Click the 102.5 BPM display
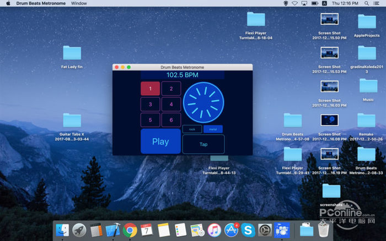The width and height of the screenshot is (386, 241). (x=183, y=75)
